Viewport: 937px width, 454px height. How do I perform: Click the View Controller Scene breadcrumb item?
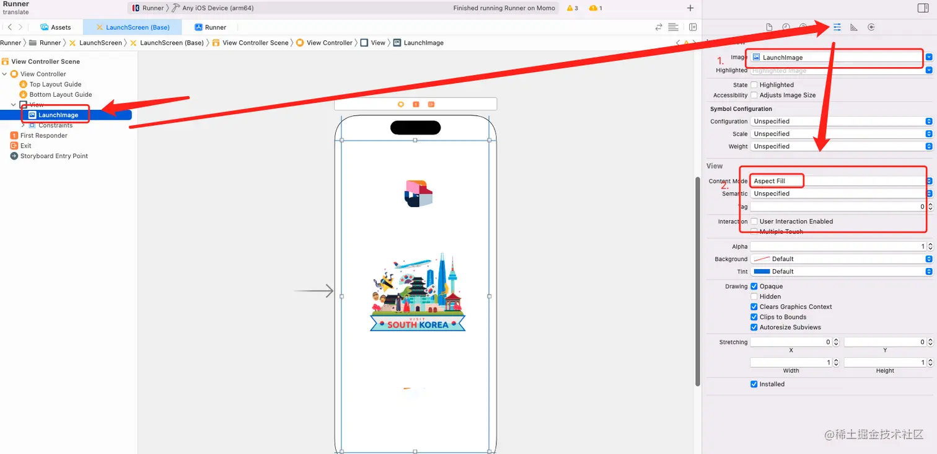[x=250, y=43]
